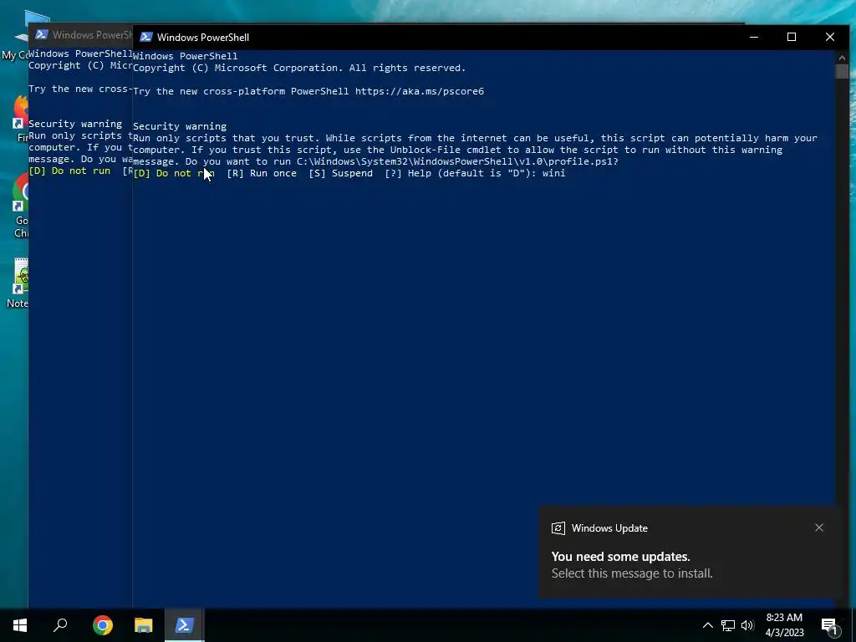Image resolution: width=856 pixels, height=642 pixels.
Task: Click the 'https://aka.ms/pscore6' text
Action: click(420, 91)
